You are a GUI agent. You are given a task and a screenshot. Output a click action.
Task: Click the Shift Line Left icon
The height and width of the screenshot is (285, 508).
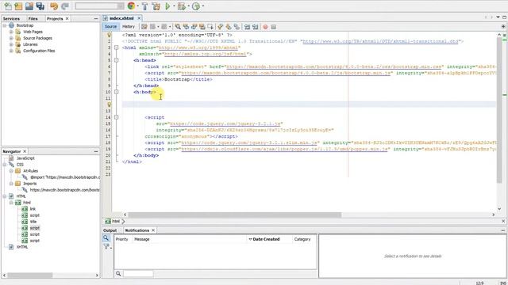(x=247, y=27)
